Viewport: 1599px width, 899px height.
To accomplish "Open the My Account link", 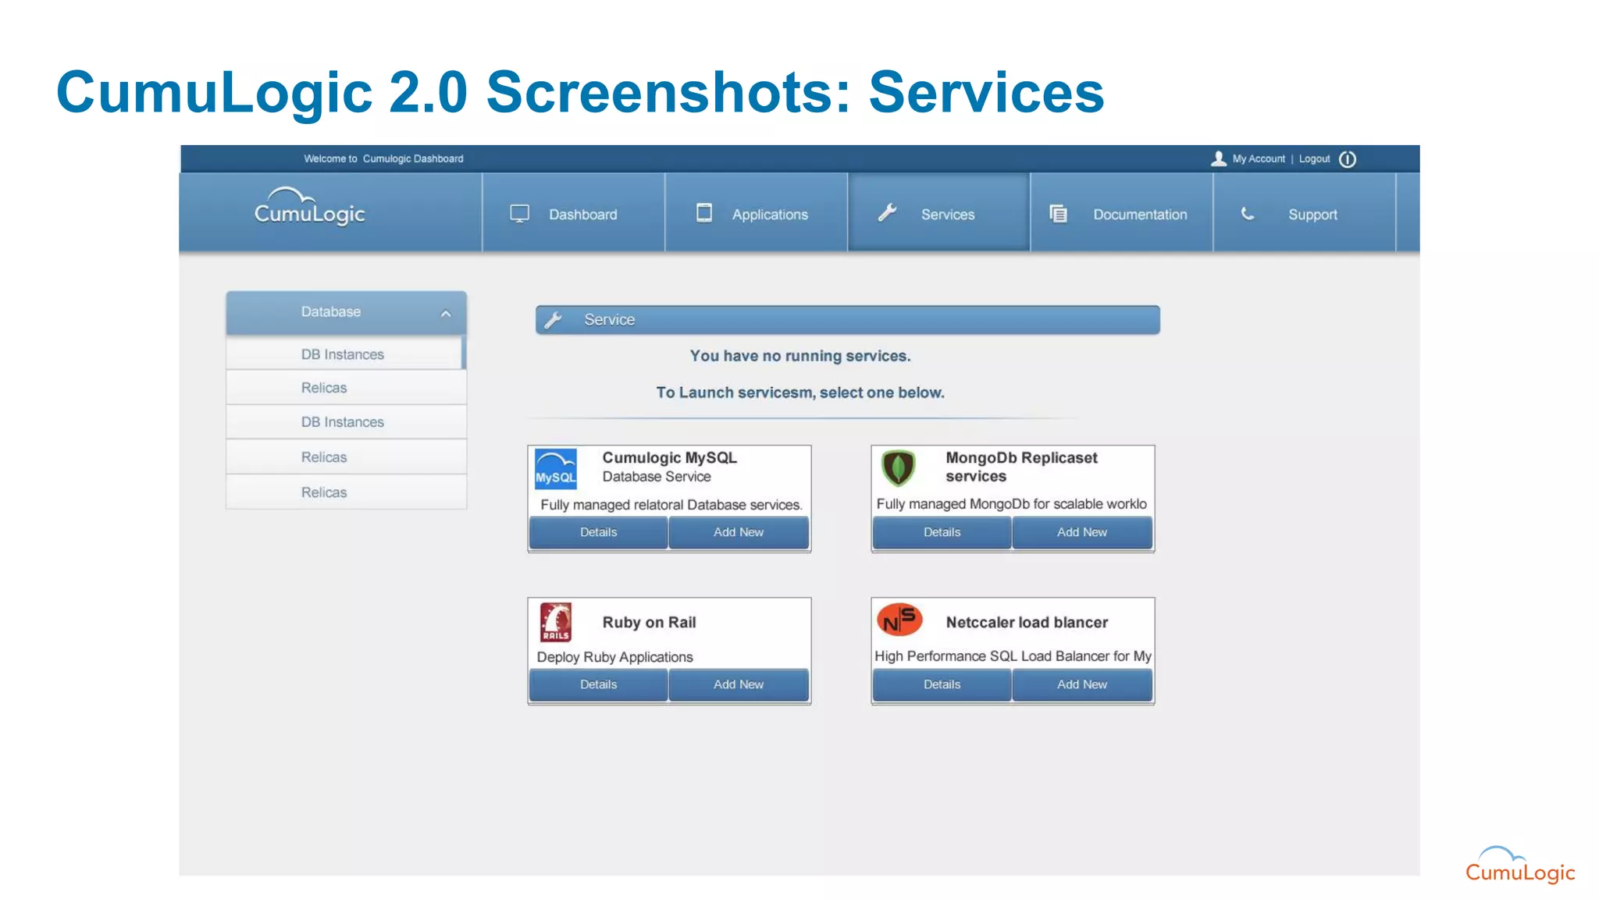I will pyautogui.click(x=1259, y=159).
